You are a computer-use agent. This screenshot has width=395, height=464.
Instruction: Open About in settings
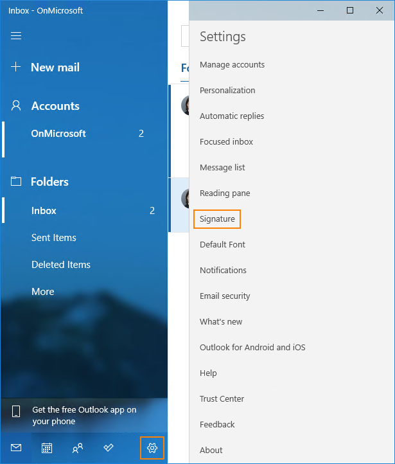[211, 450]
